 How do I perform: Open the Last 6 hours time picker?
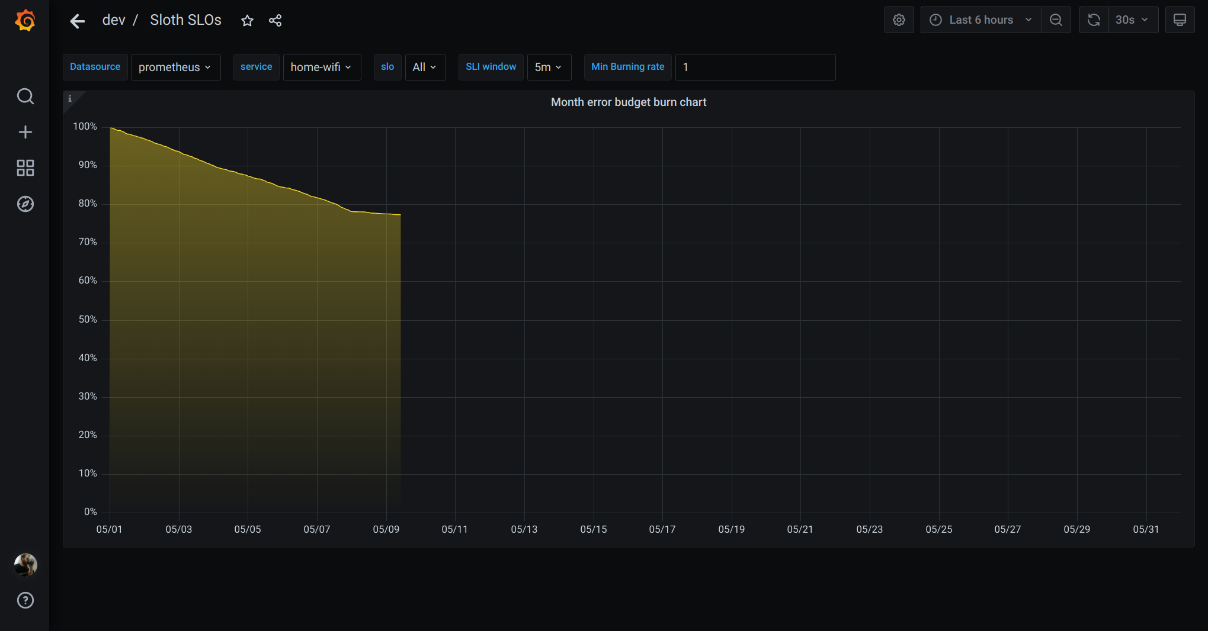coord(981,20)
